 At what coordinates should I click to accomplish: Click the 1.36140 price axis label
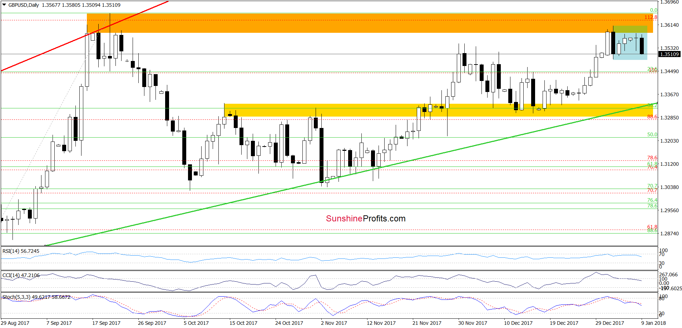pos(669,25)
